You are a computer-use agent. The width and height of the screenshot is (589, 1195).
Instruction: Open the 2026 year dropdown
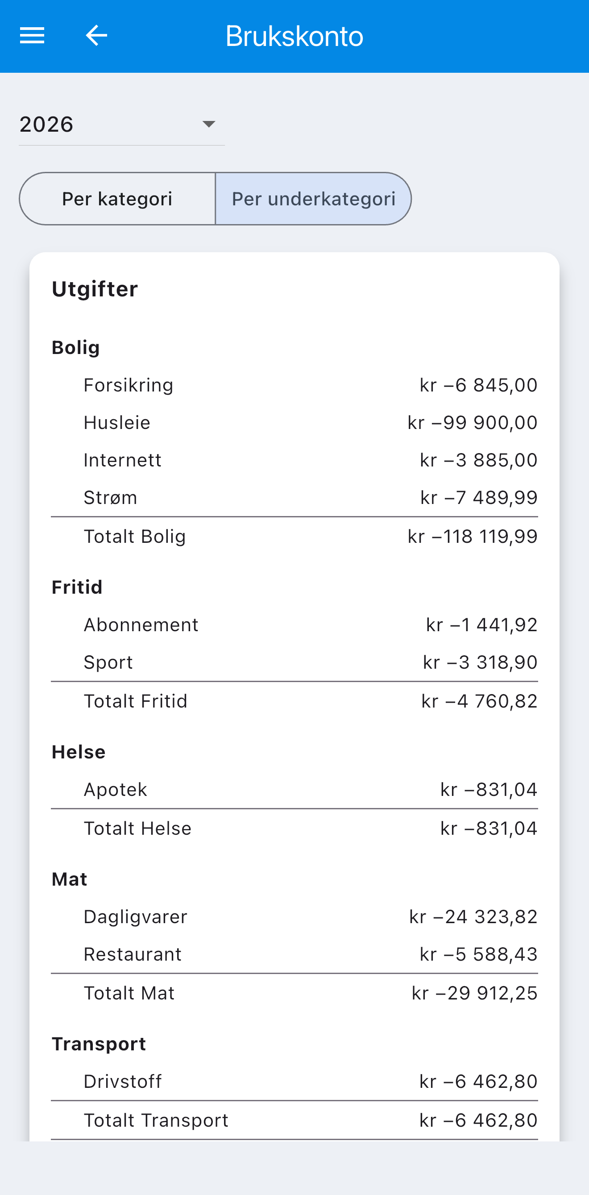pyautogui.click(x=121, y=125)
